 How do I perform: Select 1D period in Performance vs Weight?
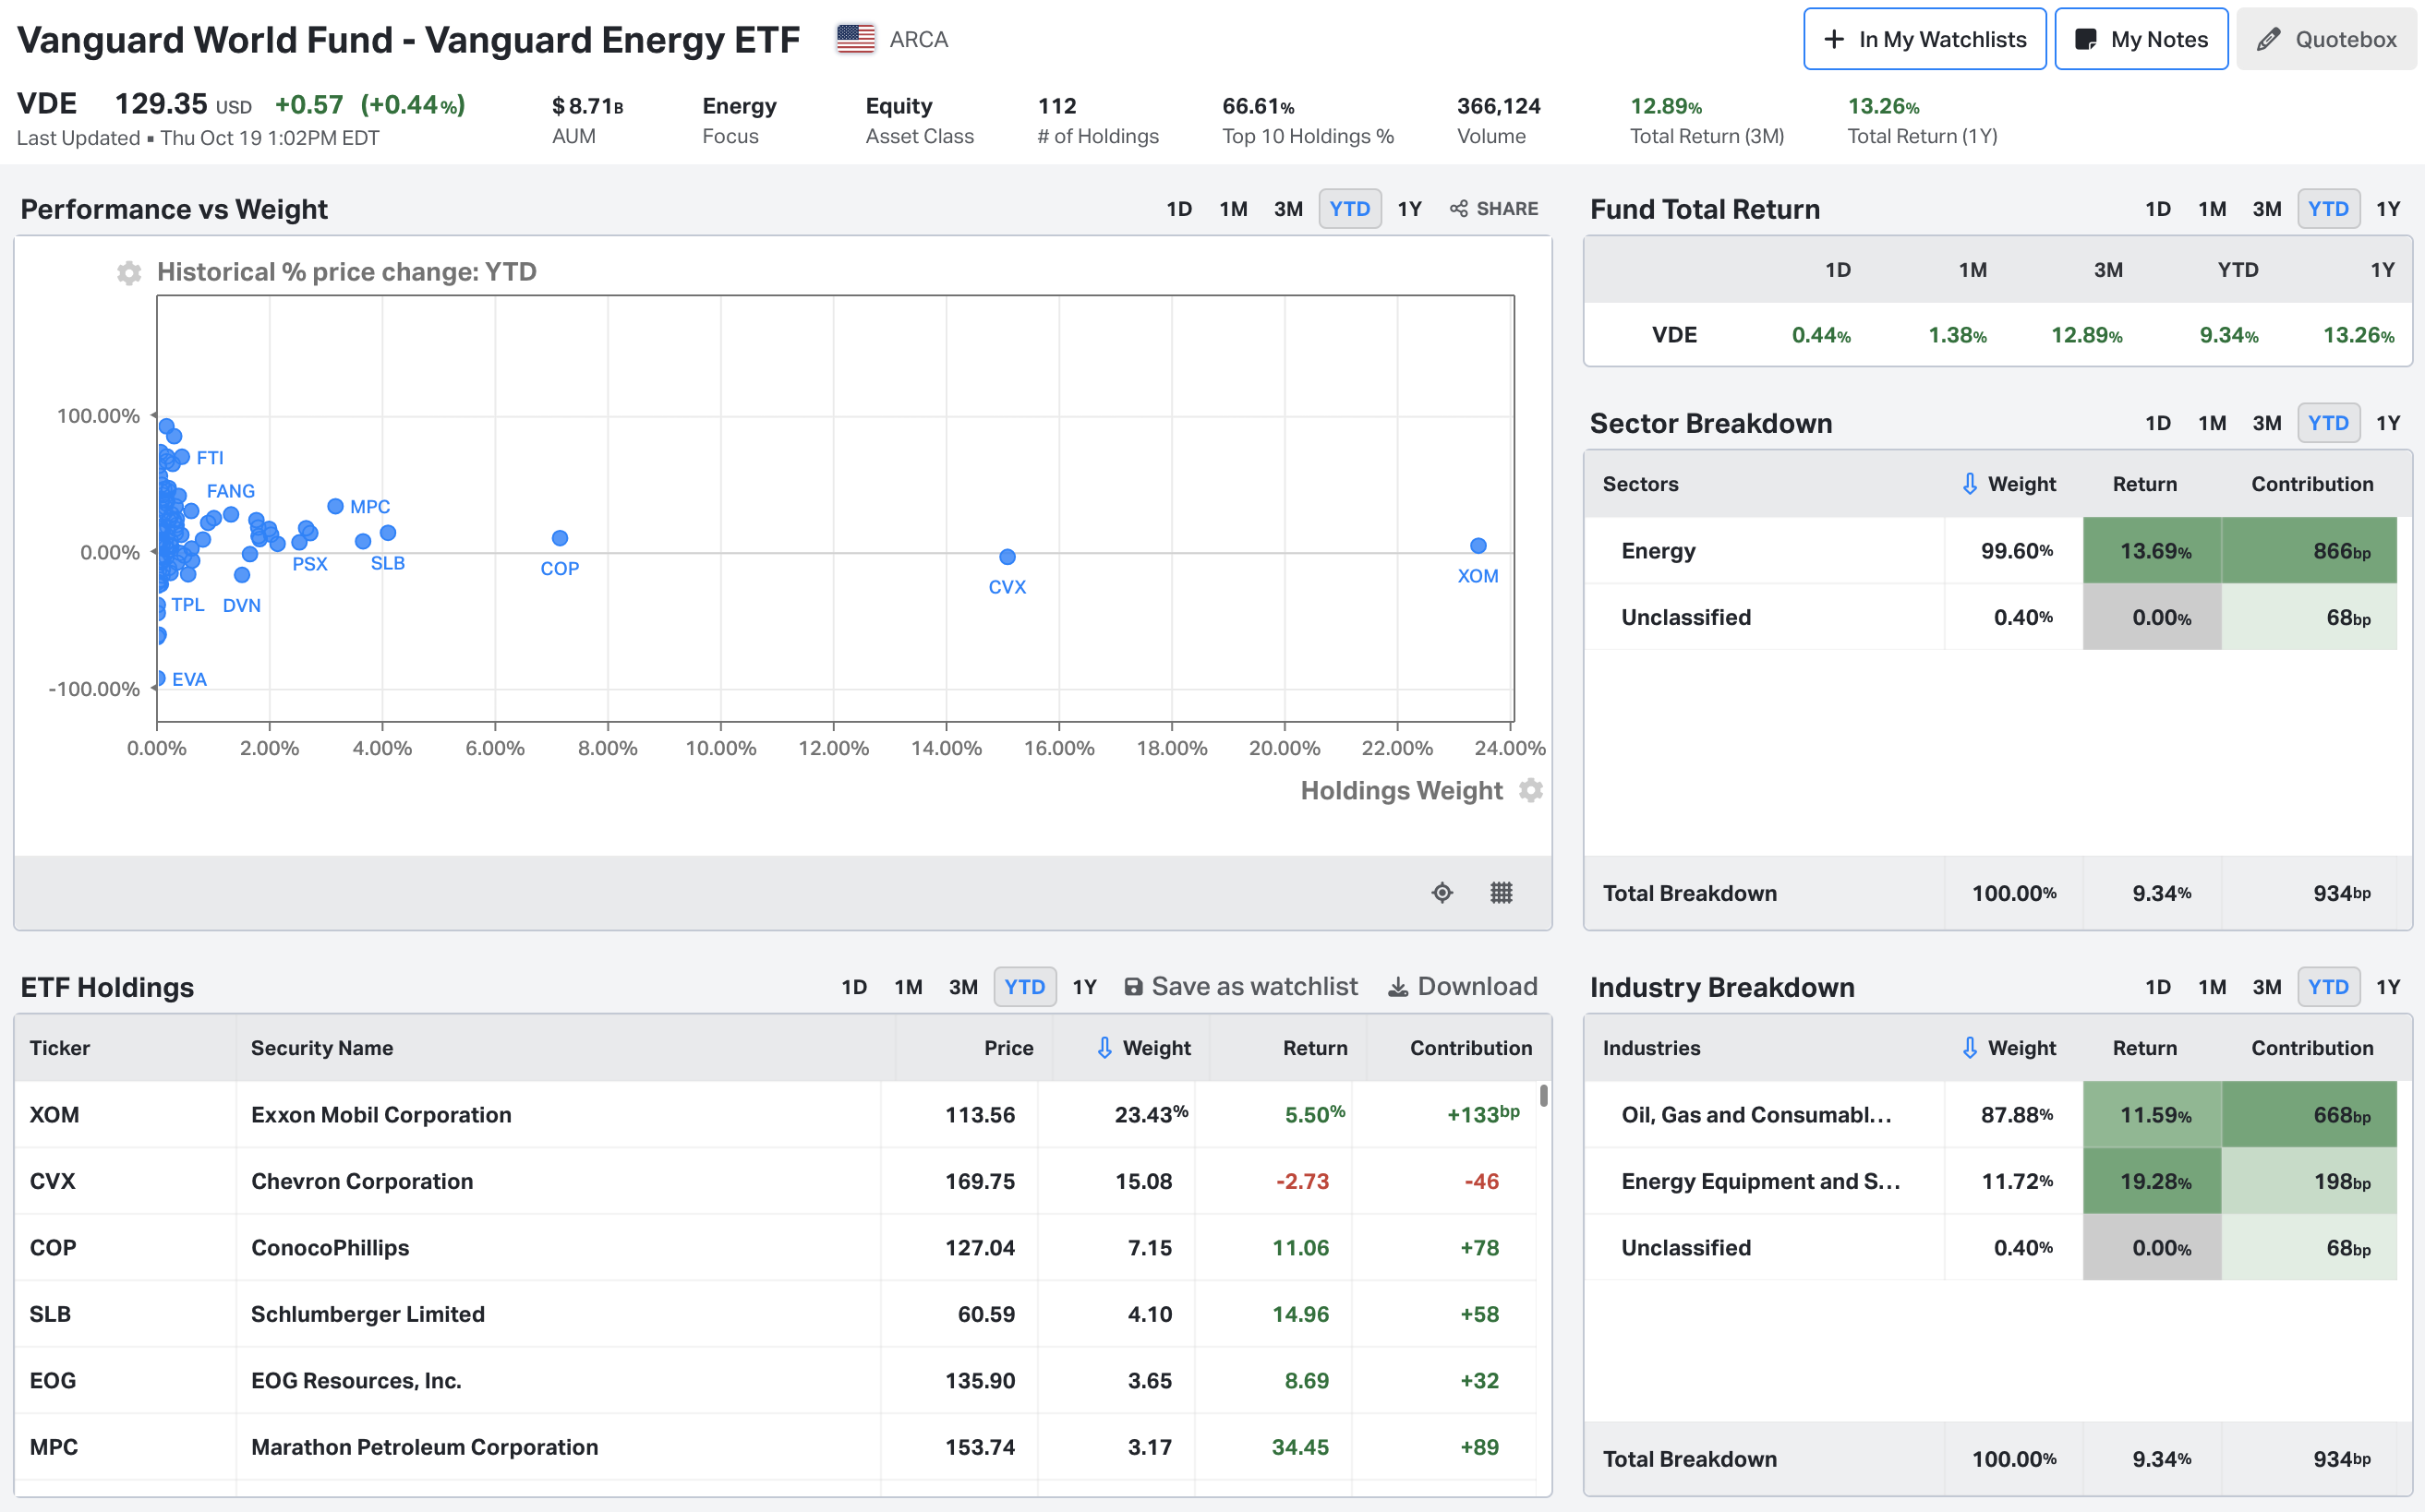(x=1179, y=209)
